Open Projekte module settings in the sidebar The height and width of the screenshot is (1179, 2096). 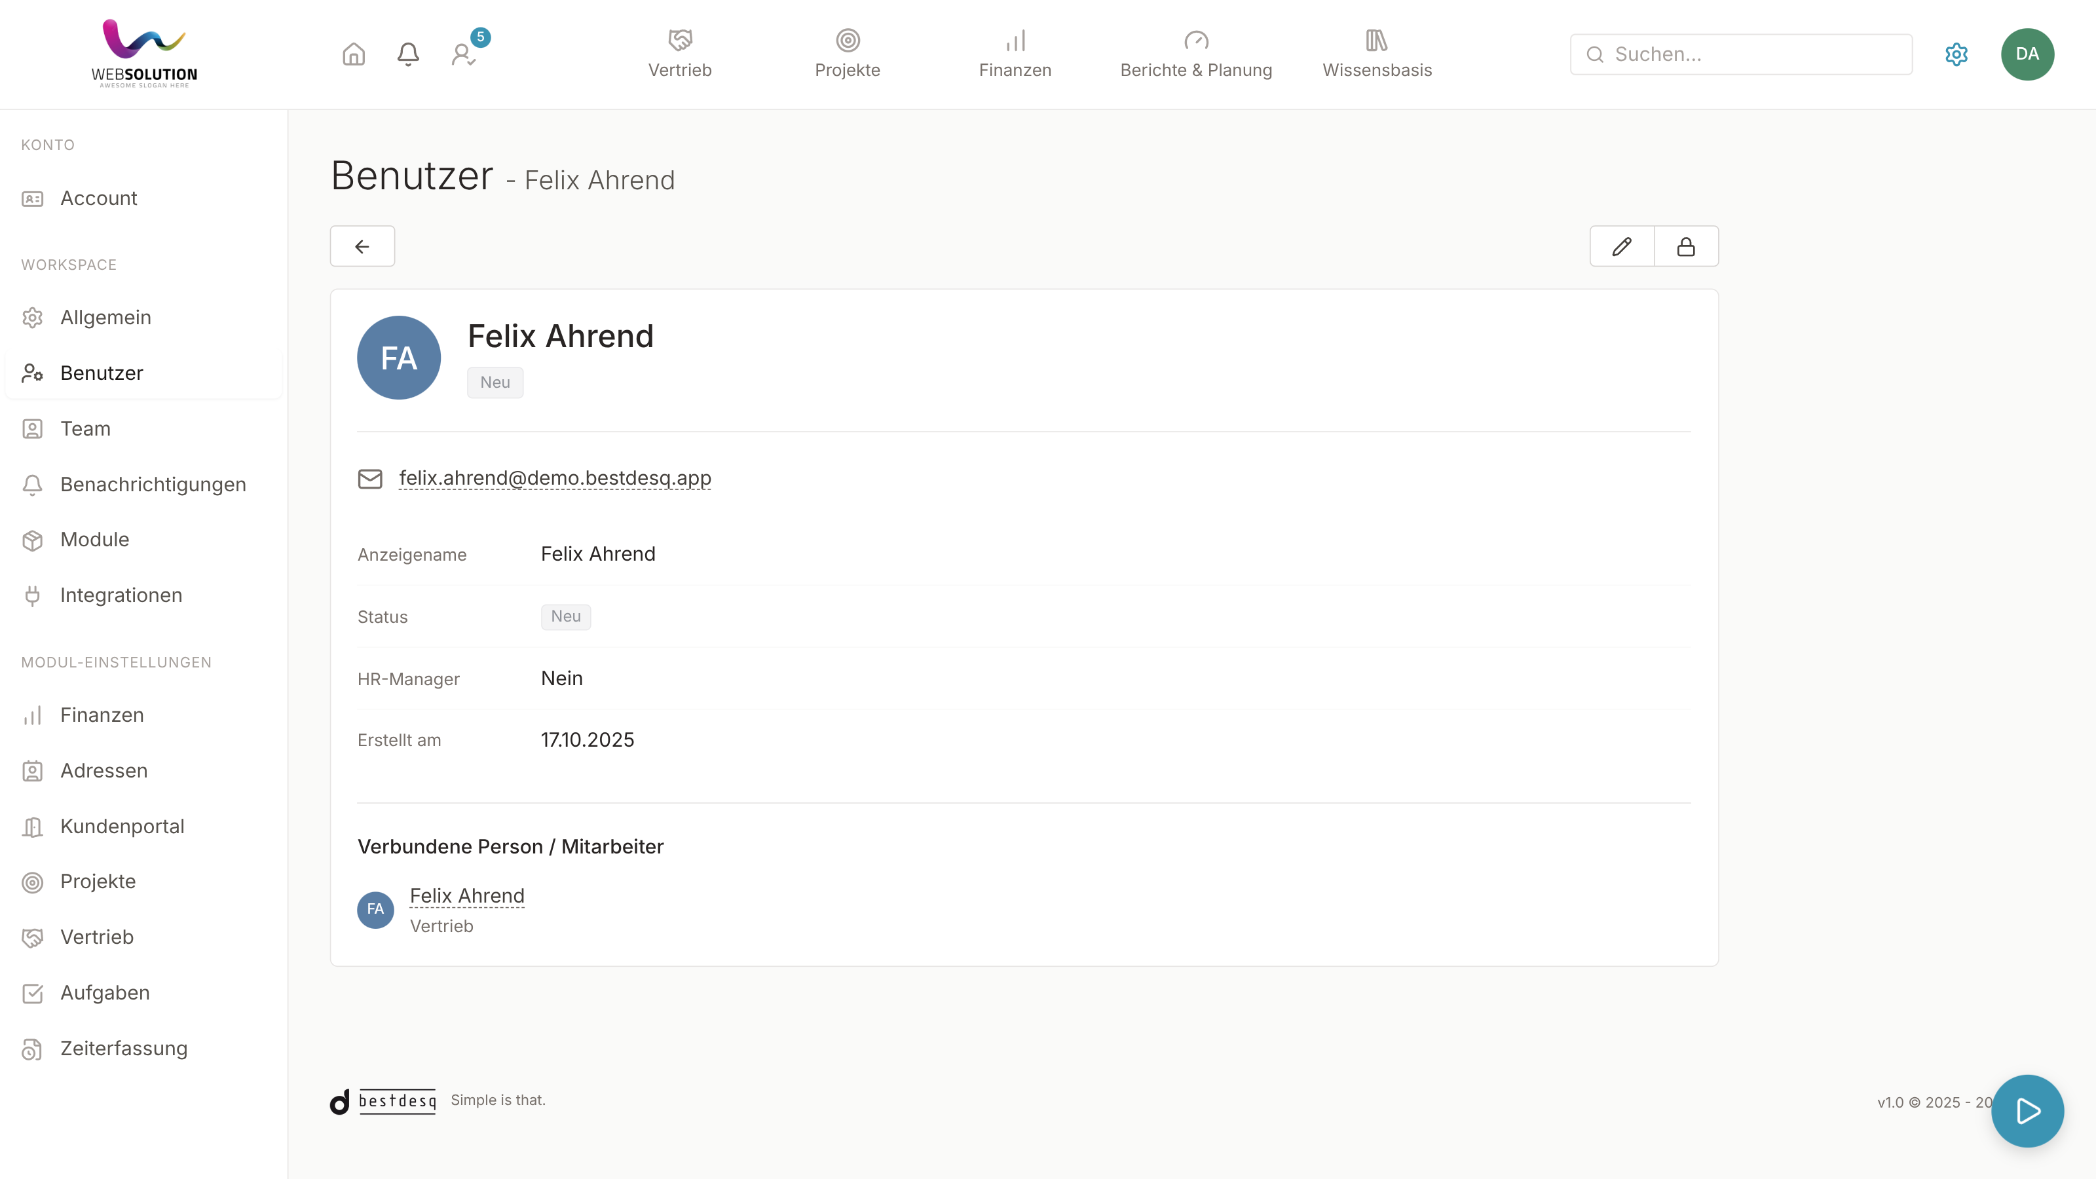point(144,881)
